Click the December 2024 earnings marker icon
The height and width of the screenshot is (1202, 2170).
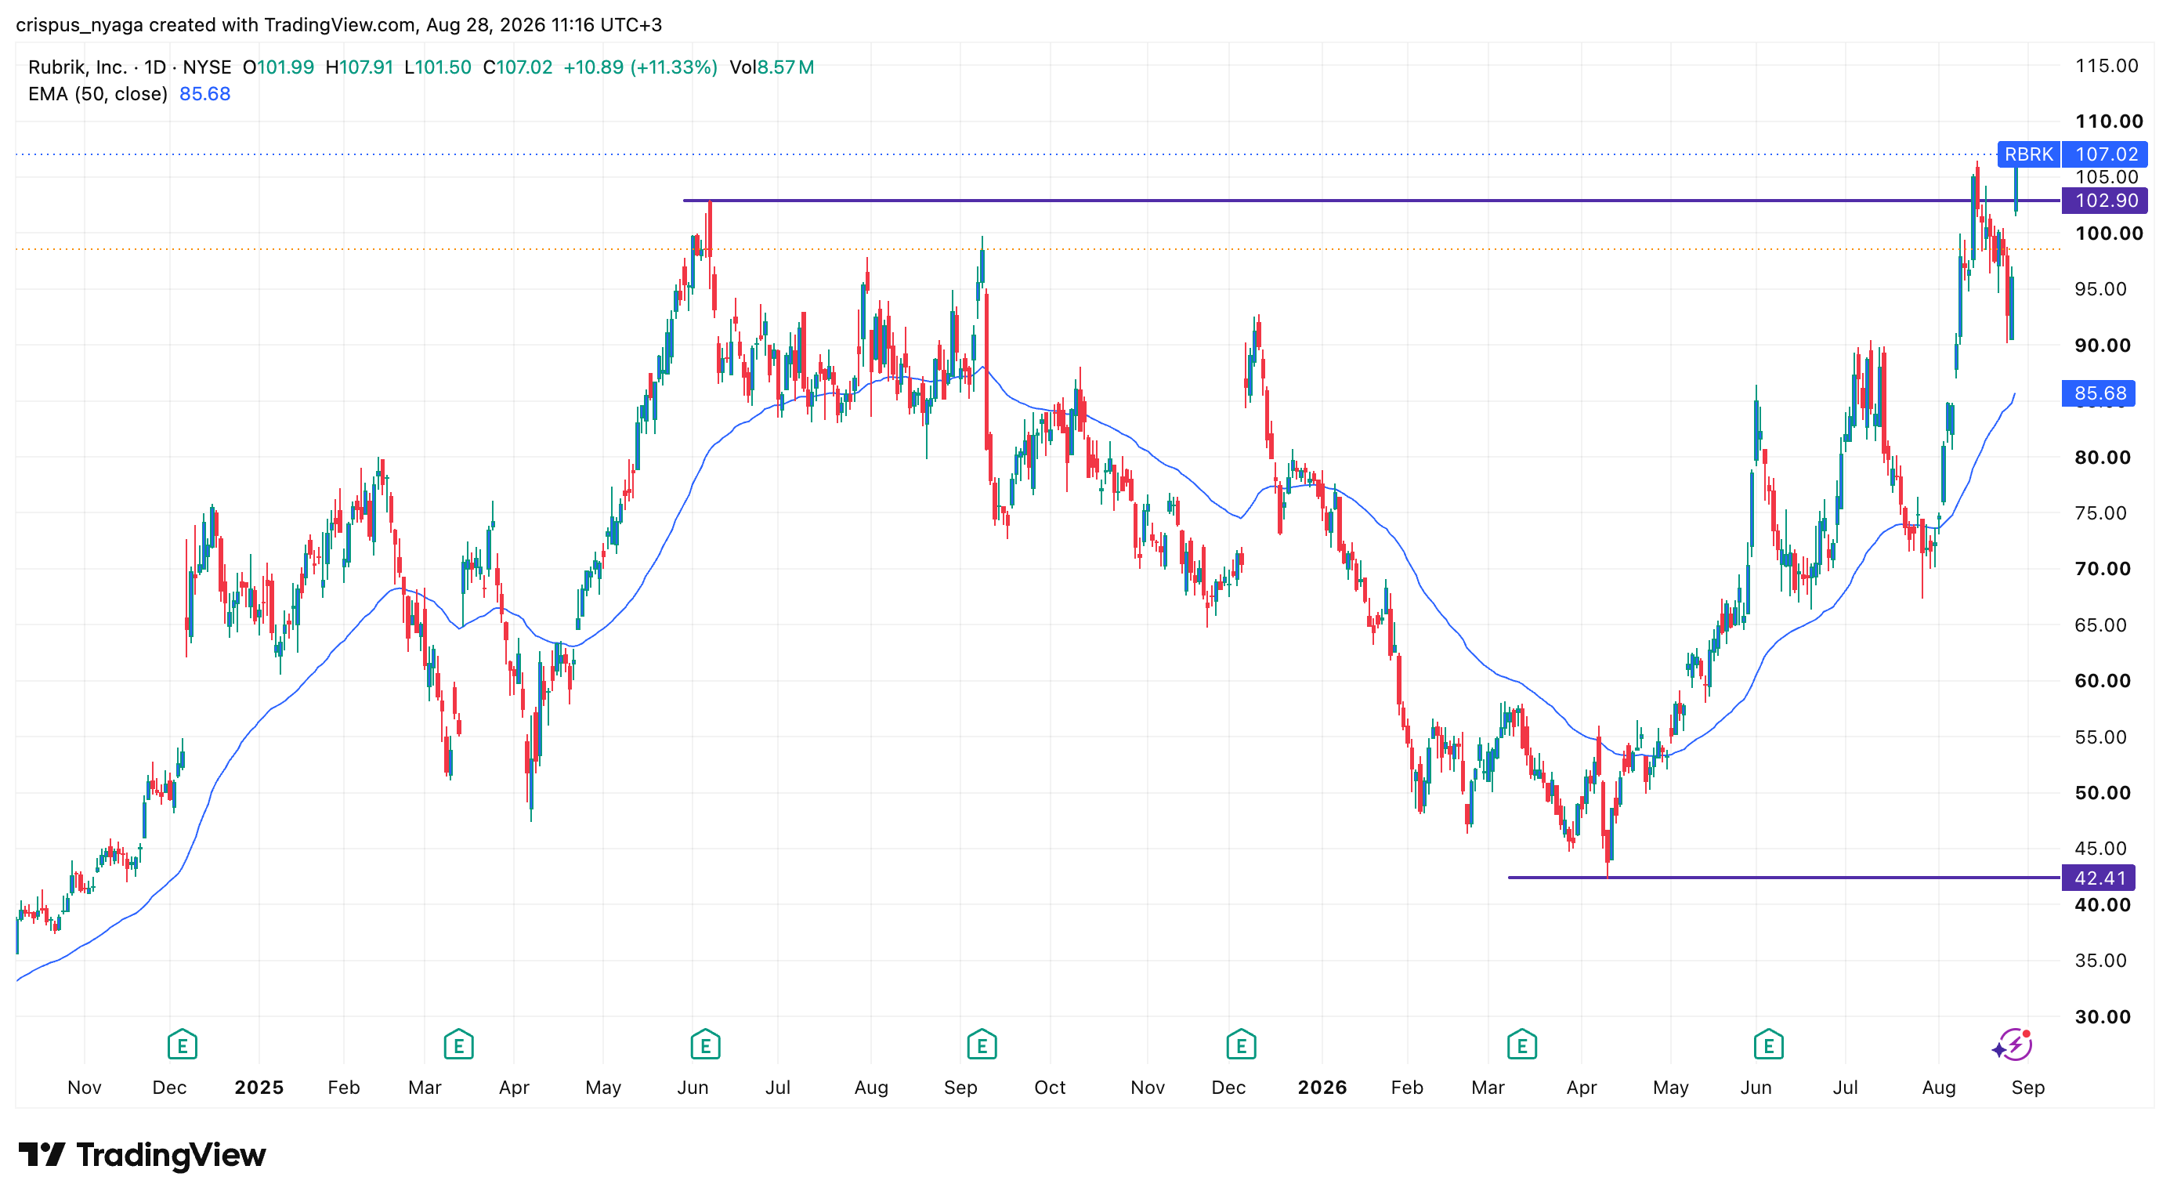click(182, 1045)
